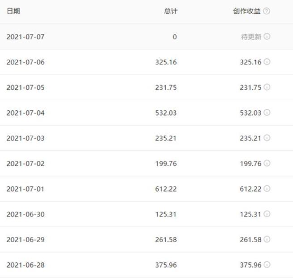Click the info icon for 612.22 earnings
This screenshot has height=278, width=293.
[x=267, y=189]
